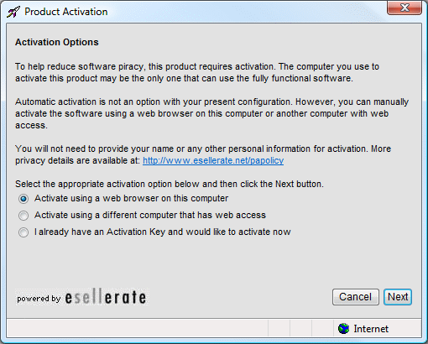Click the 'Automatic activation is not an option' paragraph
Viewport: 428px width, 344px height.
tap(211, 113)
